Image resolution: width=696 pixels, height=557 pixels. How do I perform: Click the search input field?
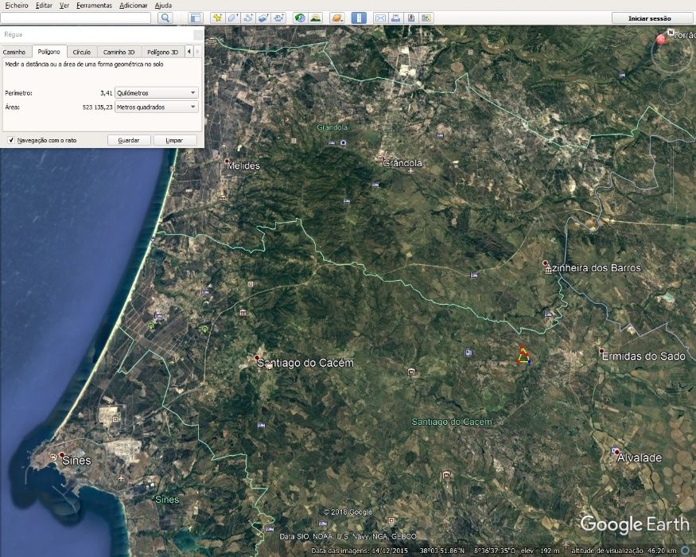pyautogui.click(x=76, y=18)
